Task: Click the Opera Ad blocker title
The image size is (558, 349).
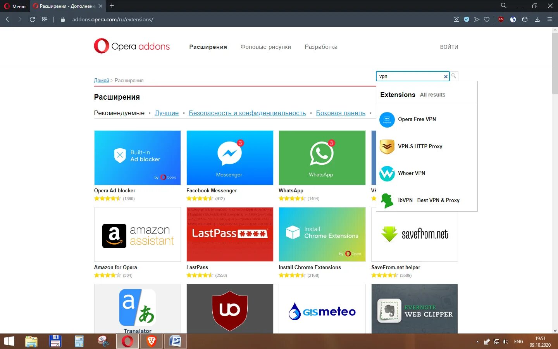Action: click(115, 190)
